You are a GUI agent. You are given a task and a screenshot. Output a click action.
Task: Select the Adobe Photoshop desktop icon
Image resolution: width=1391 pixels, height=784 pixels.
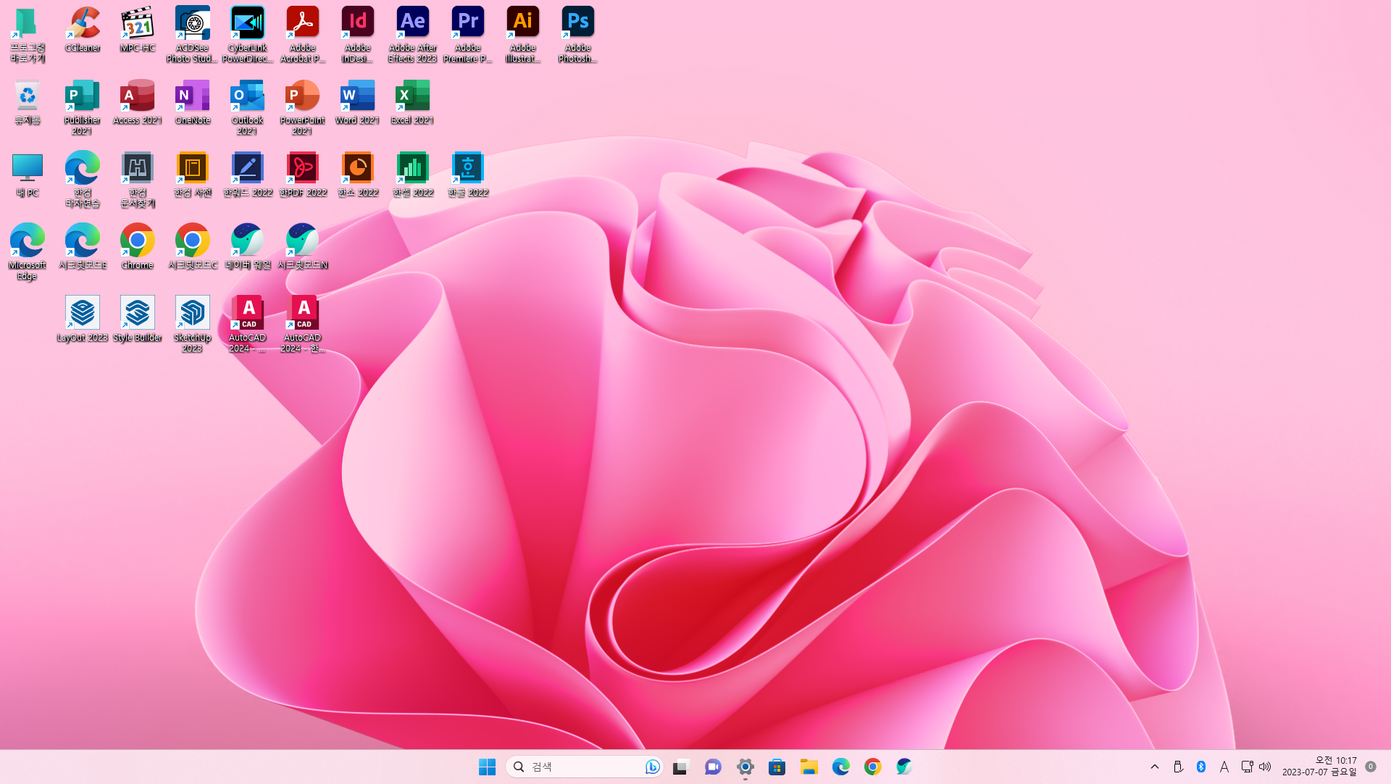tap(577, 23)
